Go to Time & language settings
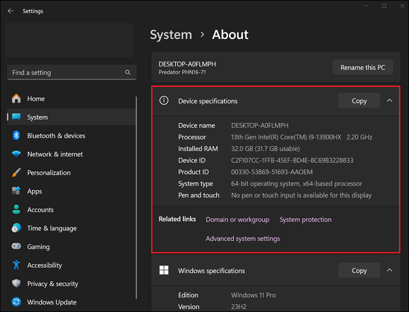The height and width of the screenshot is (312, 409). pos(51,229)
